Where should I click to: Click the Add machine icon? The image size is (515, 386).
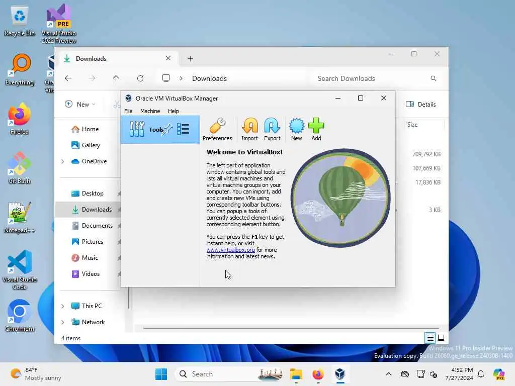[x=316, y=129]
